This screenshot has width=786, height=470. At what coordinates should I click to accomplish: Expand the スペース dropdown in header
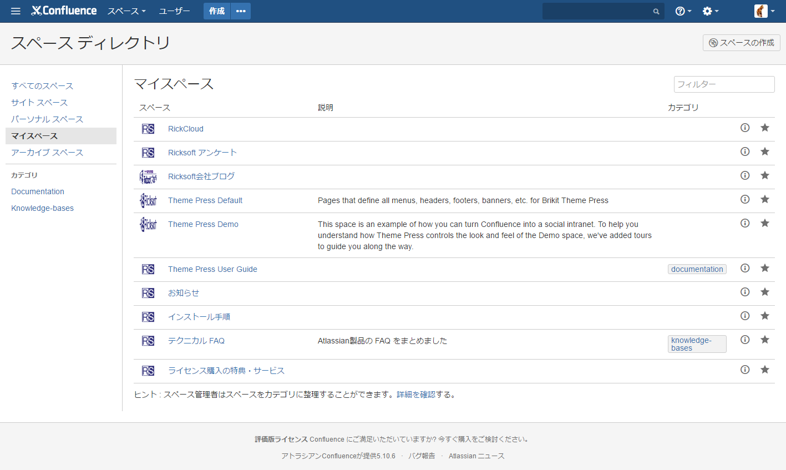tap(126, 11)
